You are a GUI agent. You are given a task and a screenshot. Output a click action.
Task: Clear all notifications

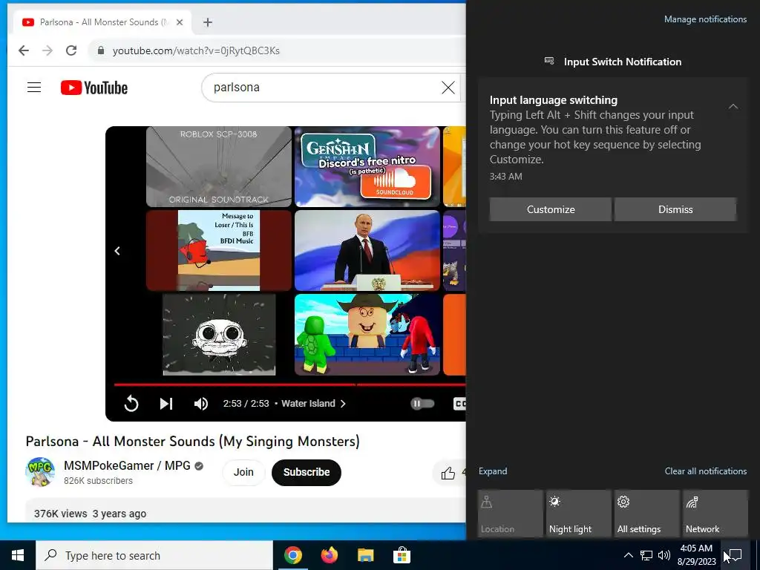[706, 471]
